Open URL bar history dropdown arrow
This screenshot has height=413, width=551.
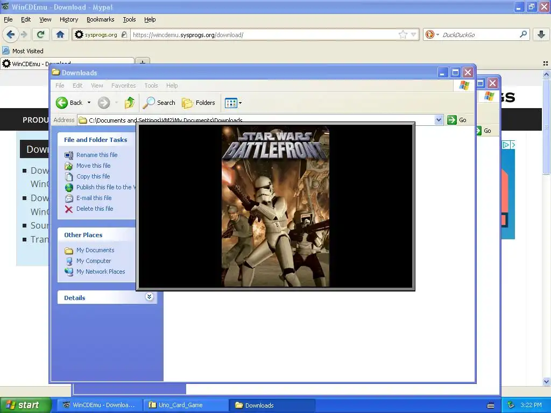(414, 34)
